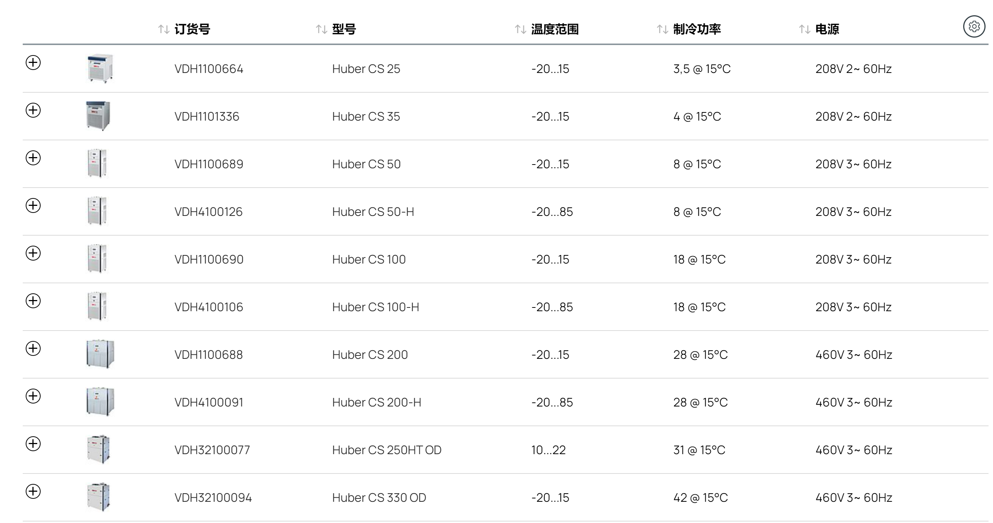Expand the Huber CS 250HT OD row
Screen dimensions: 993x523
[x=33, y=444]
